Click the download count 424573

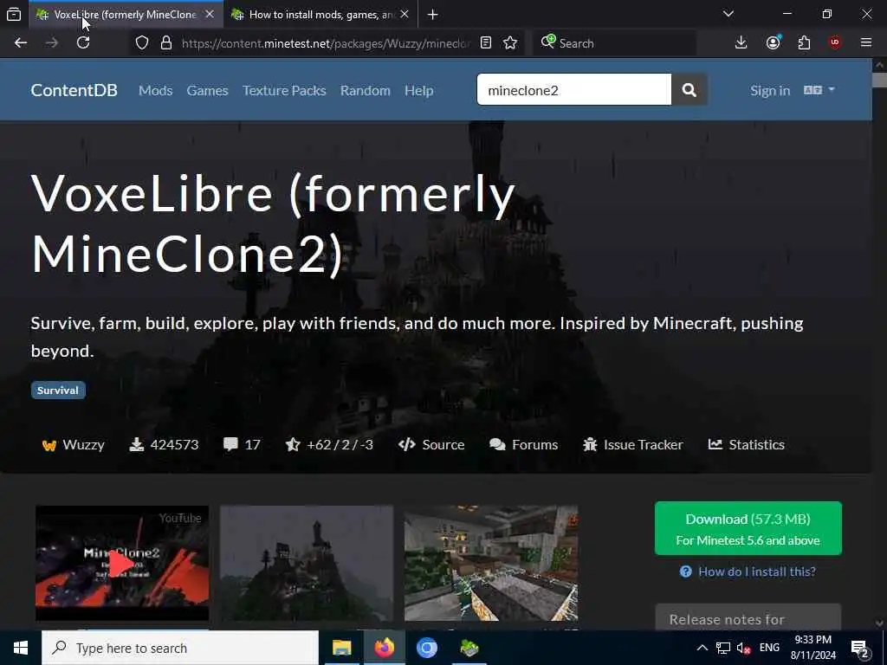click(x=165, y=444)
